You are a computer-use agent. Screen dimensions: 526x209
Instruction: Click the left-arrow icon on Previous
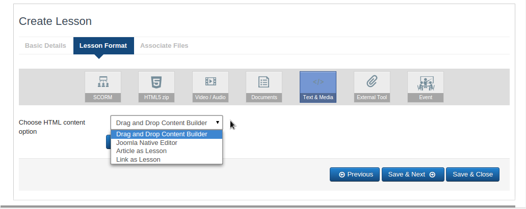coord(341,174)
